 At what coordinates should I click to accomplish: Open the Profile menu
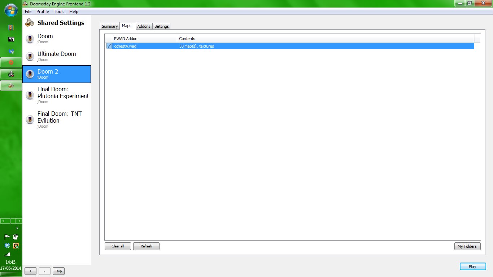click(43, 12)
